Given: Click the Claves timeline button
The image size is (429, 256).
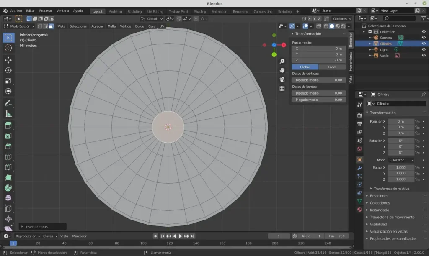Looking at the screenshot, I should 50,236.
